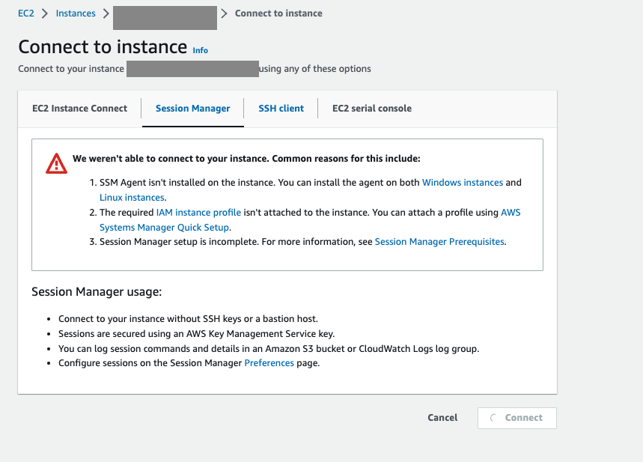This screenshot has width=643, height=462.
Task: Open the EC2 breadcrumb link
Action: 26,13
